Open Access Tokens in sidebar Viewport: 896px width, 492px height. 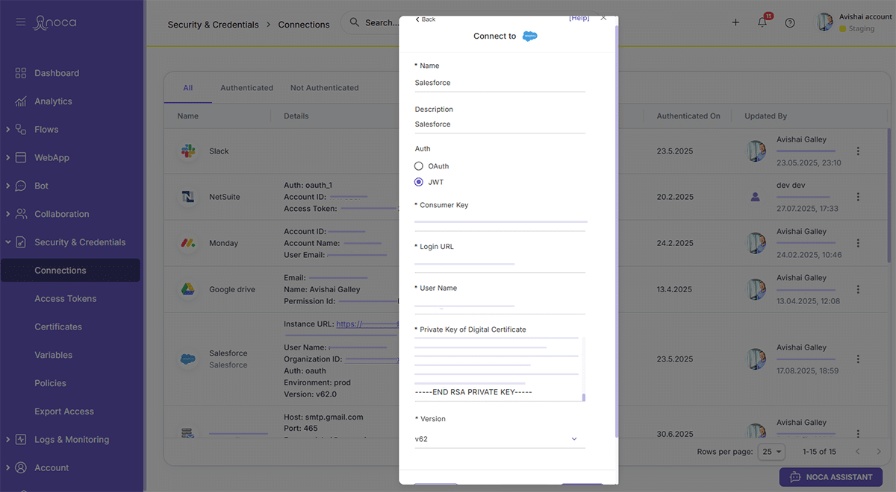(66, 299)
